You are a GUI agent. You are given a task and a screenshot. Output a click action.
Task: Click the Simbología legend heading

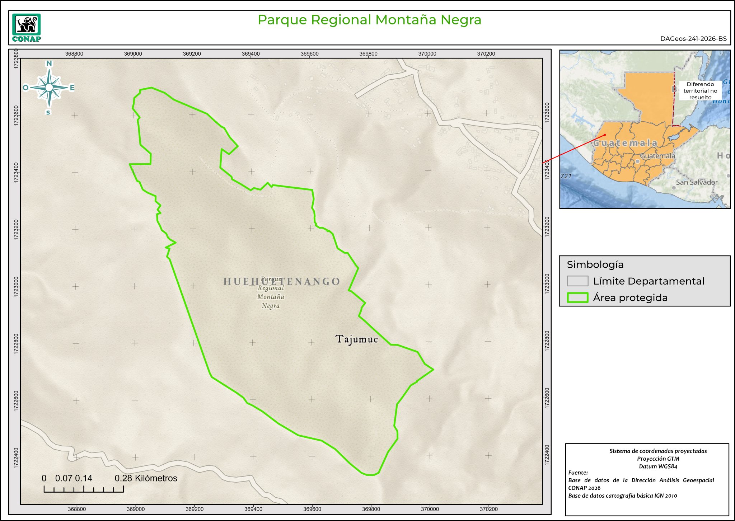595,264
